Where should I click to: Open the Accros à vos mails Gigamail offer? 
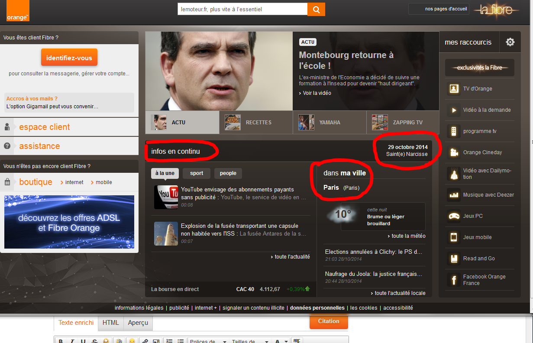tap(69, 103)
